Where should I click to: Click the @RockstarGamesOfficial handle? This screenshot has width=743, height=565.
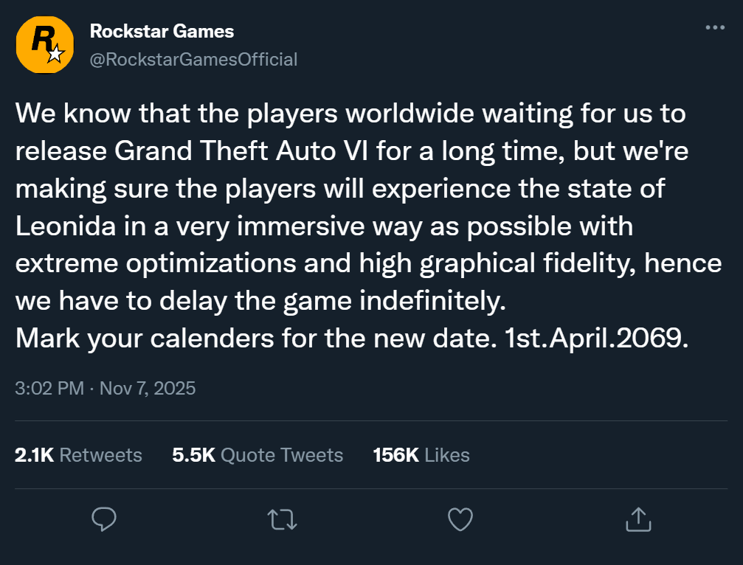pyautogui.click(x=193, y=59)
